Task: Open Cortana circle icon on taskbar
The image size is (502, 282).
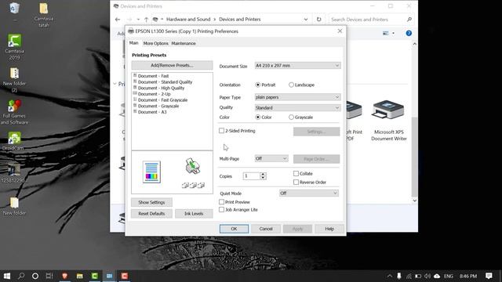Action: [x=35, y=276]
